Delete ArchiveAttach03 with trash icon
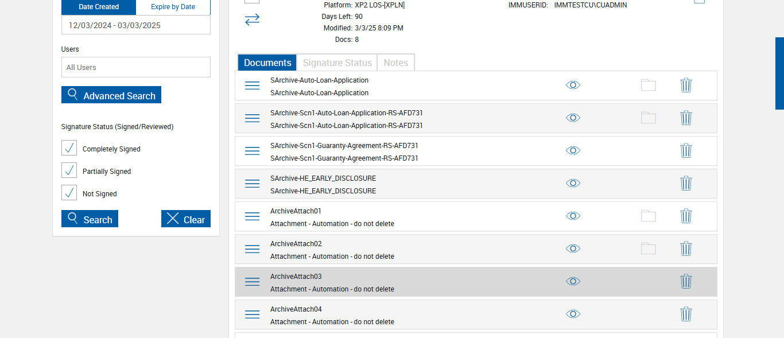The image size is (784, 338). pos(686,281)
